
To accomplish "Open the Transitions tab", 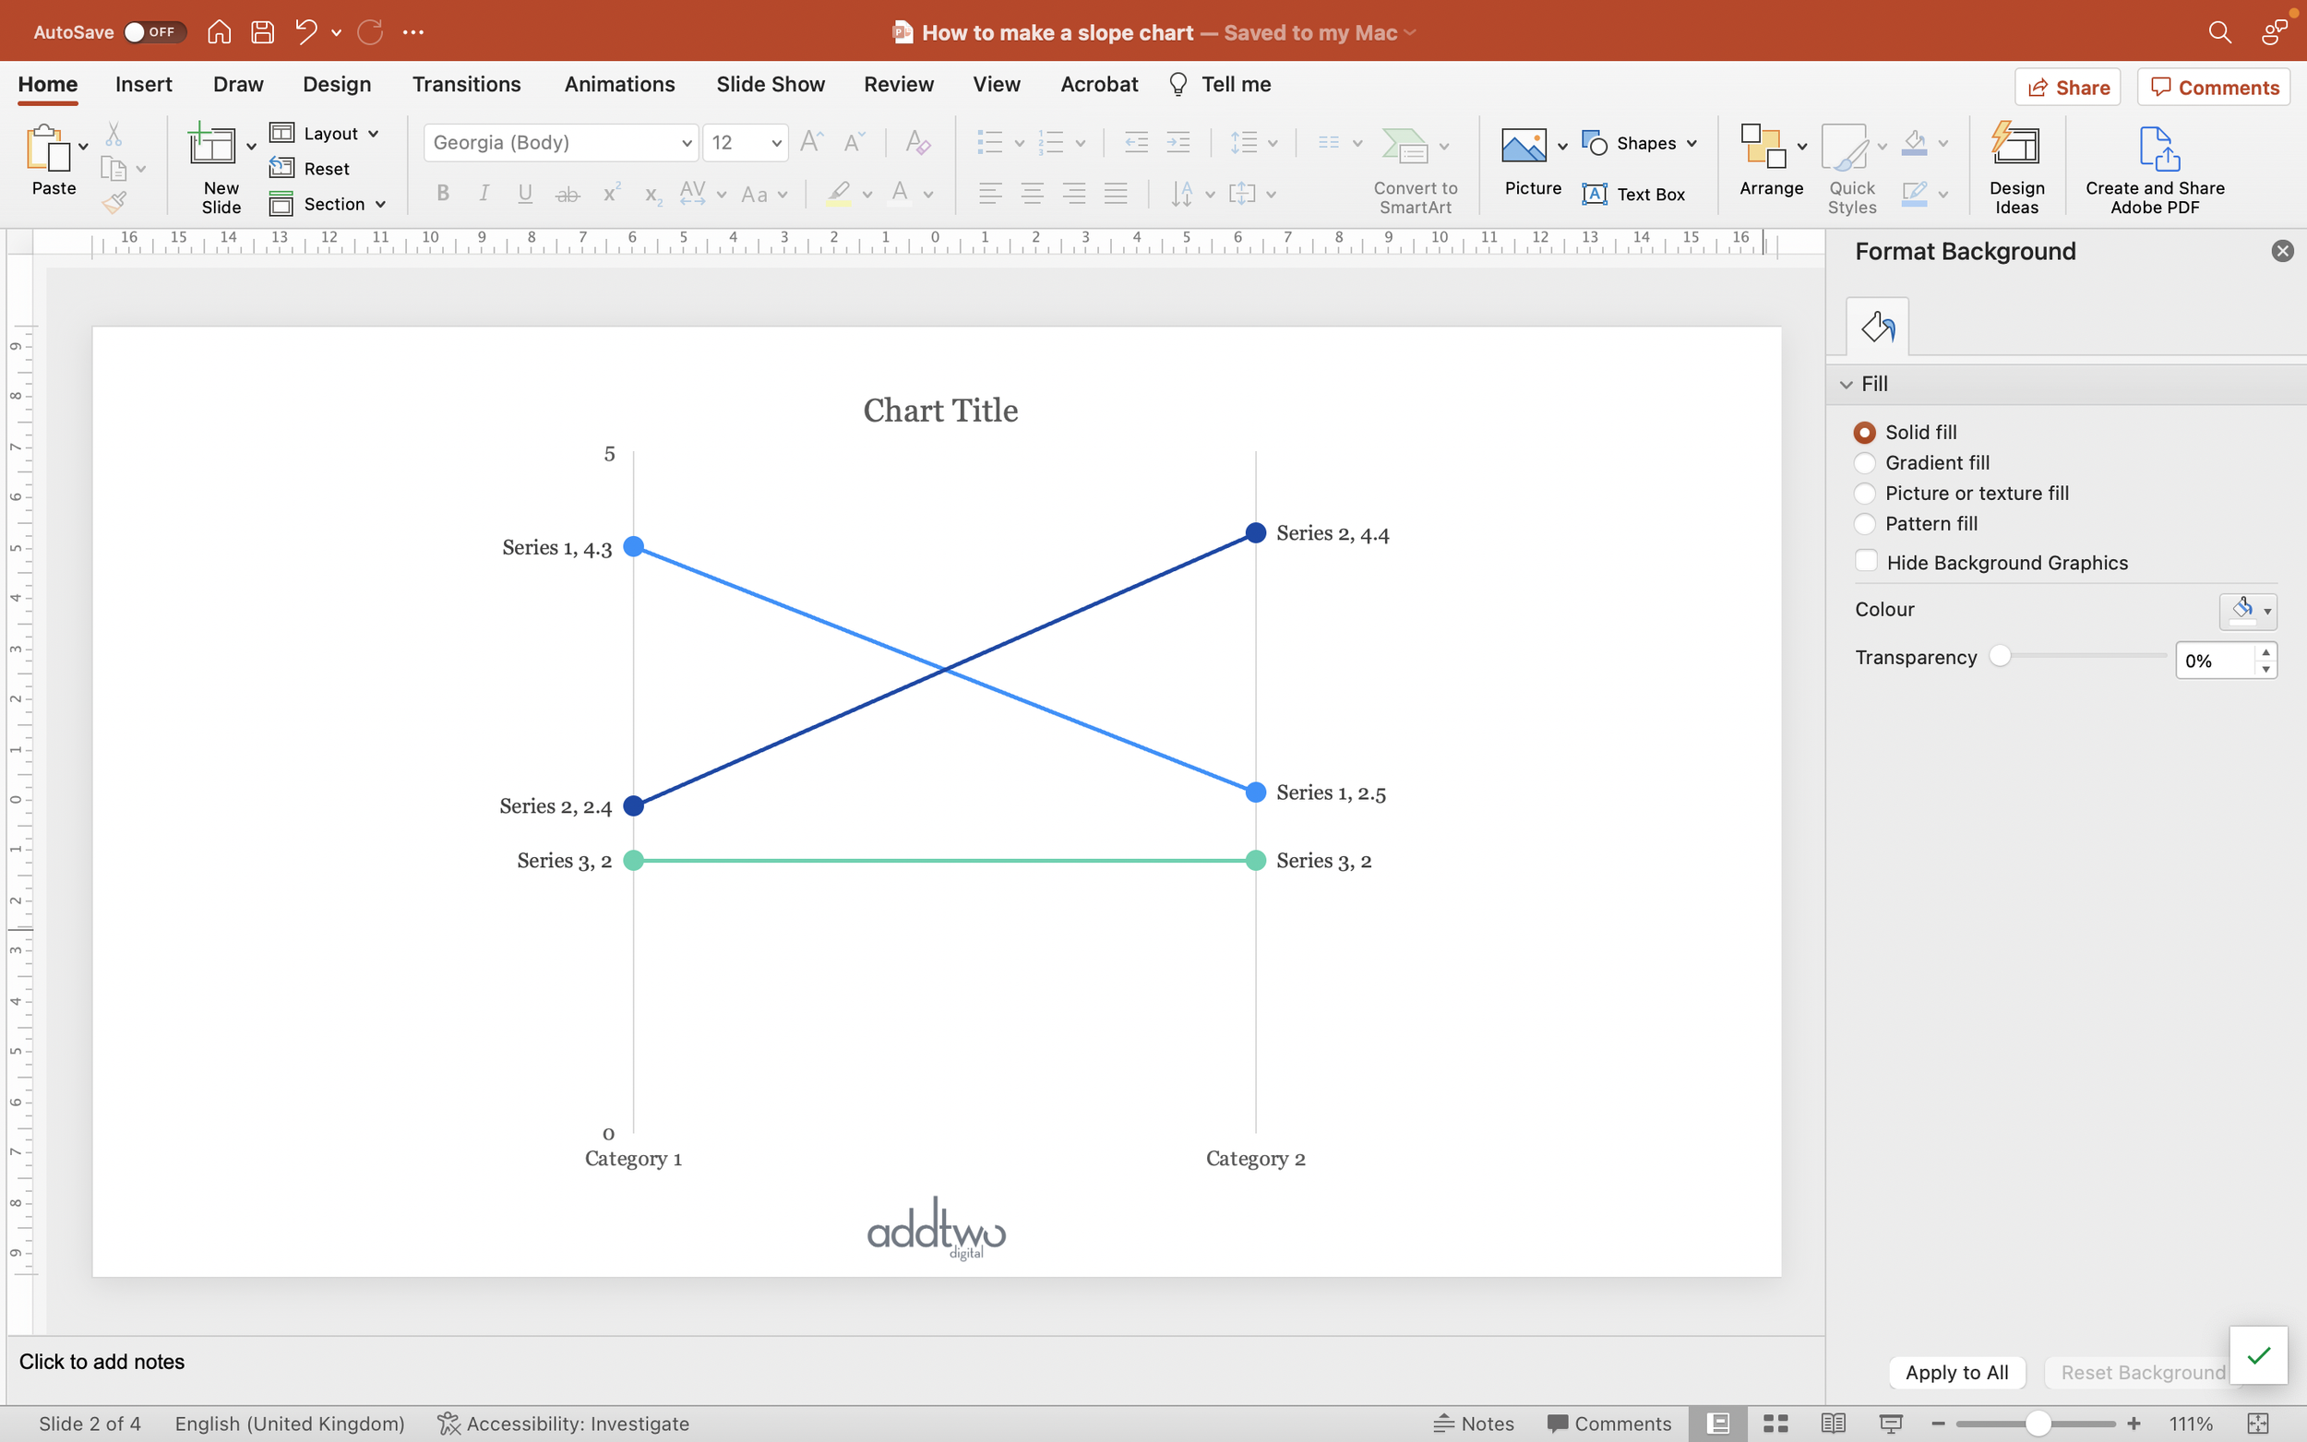I will (466, 85).
